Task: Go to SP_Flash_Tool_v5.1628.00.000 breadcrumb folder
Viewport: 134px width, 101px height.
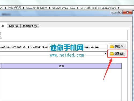Action: pyautogui.click(x=98, y=8)
